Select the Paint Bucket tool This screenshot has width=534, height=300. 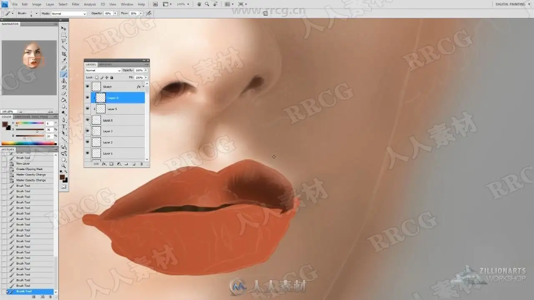(64, 100)
